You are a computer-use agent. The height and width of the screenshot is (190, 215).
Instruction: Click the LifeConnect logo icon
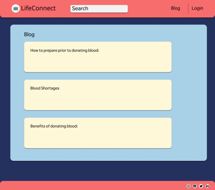click(16, 9)
